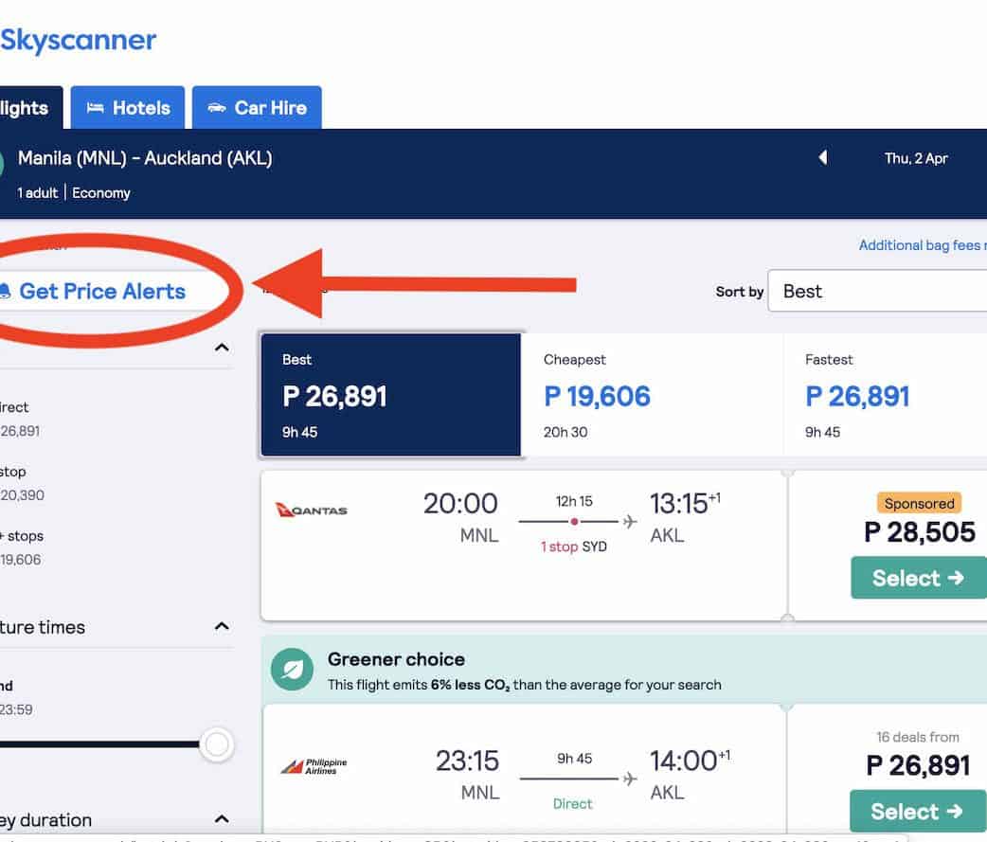This screenshot has height=842, width=987.
Task: Click the Qantas airline logo
Action: [x=312, y=511]
